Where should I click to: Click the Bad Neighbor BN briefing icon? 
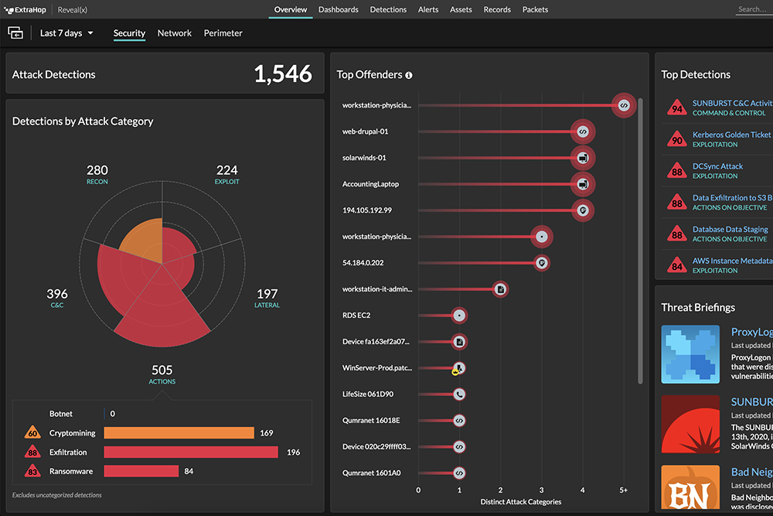690,487
